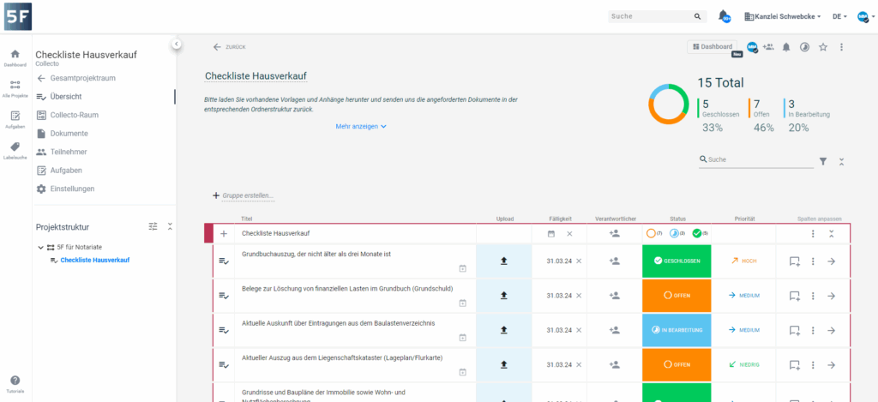Open Kanzlei Schwebcke organization dropdown
The width and height of the screenshot is (878, 402).
tap(784, 16)
